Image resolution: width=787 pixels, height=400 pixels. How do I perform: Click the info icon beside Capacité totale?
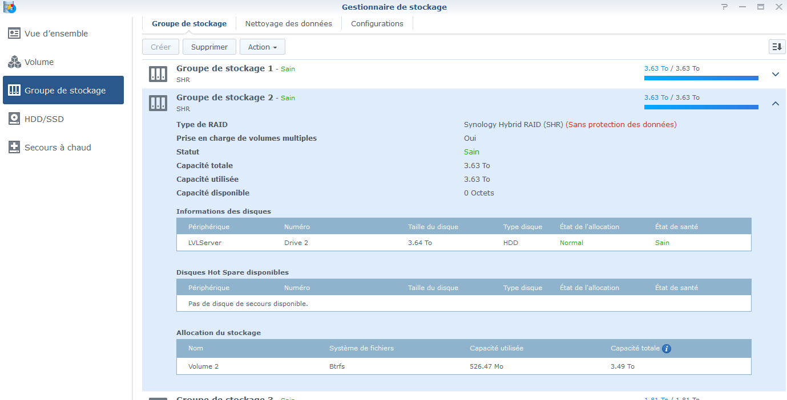pos(666,349)
